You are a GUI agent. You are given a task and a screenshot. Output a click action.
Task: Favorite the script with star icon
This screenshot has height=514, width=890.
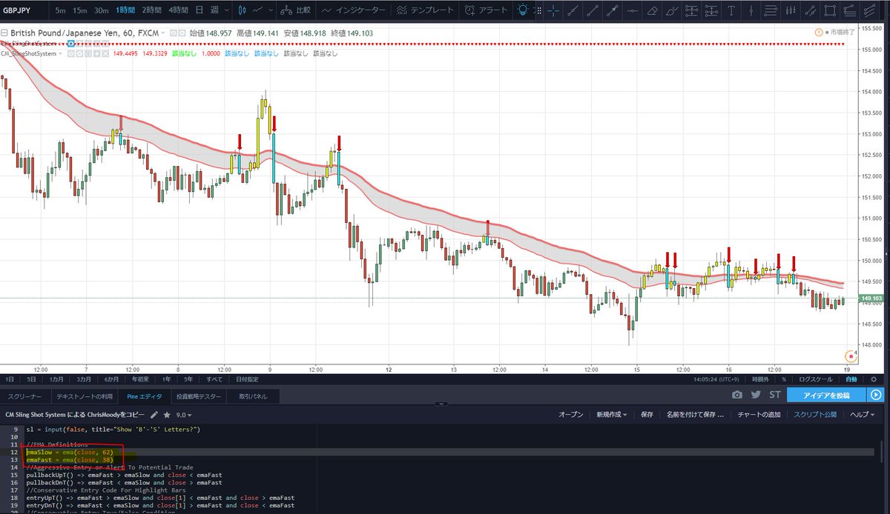pyautogui.click(x=167, y=415)
